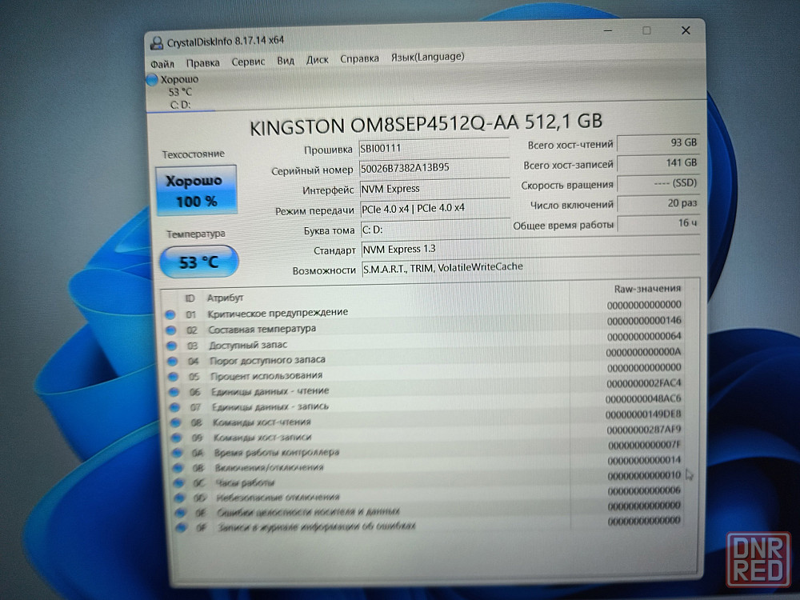Image resolution: width=800 pixels, height=600 pixels.
Task: Click the Режим передачи field PCIe 4.0 x4
Action: pos(435,208)
